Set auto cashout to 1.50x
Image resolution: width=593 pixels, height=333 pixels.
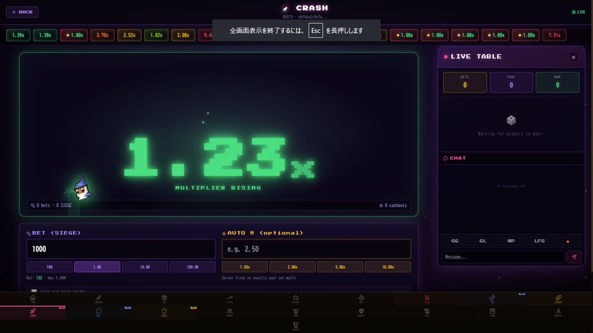(x=245, y=267)
